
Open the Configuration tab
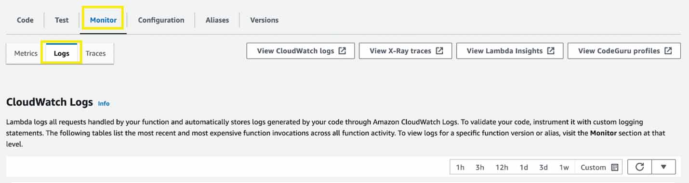(x=161, y=20)
